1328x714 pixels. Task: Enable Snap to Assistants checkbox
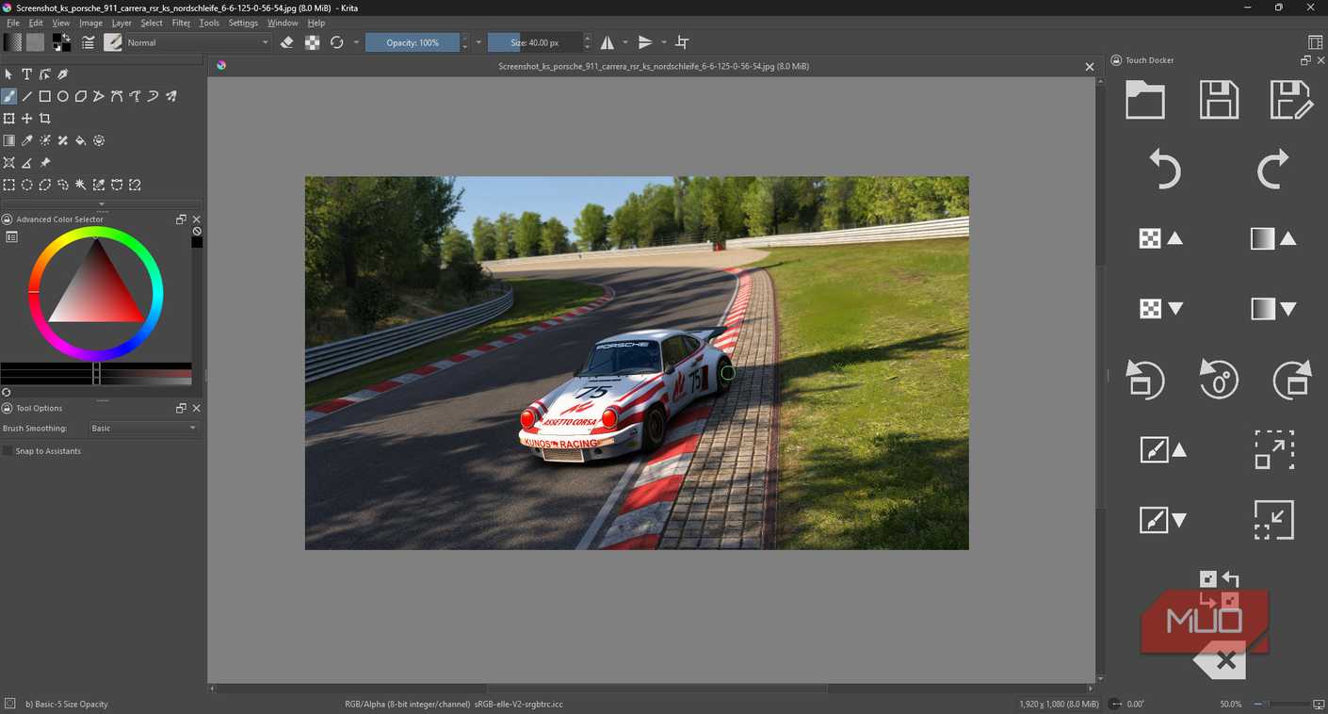pyautogui.click(x=8, y=451)
